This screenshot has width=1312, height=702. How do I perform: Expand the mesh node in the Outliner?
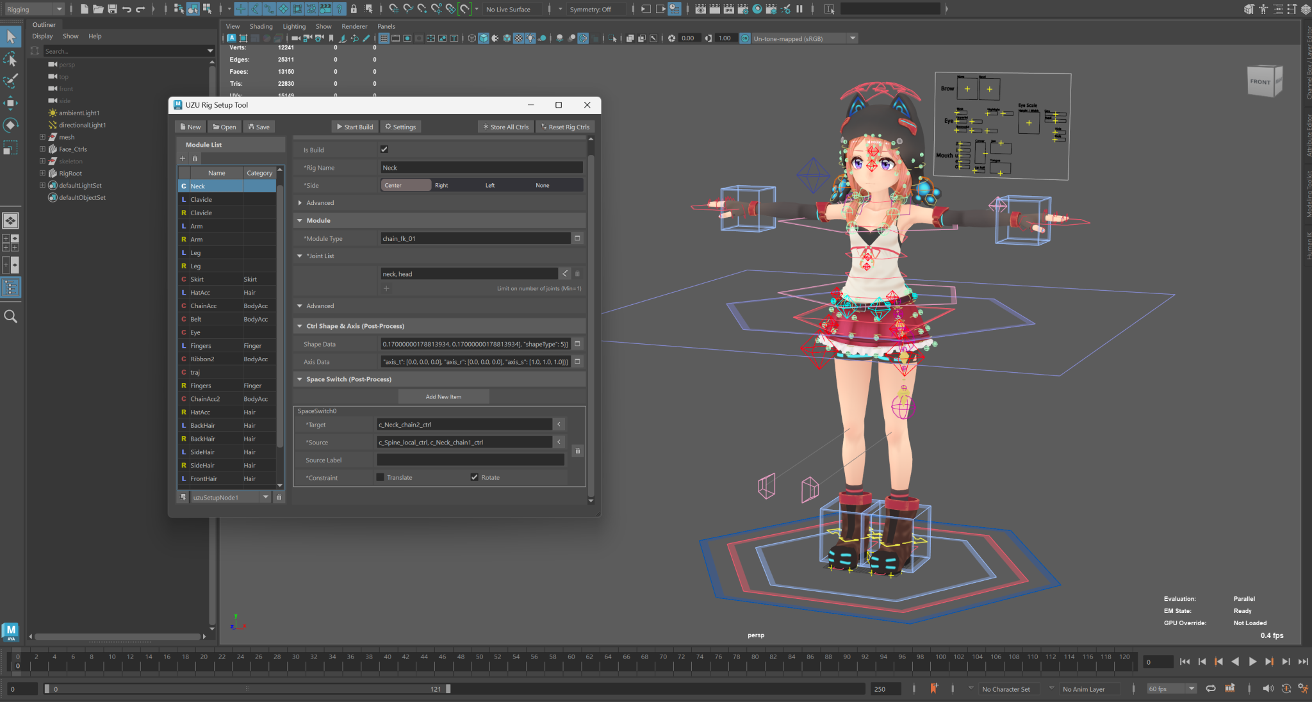[42, 136]
